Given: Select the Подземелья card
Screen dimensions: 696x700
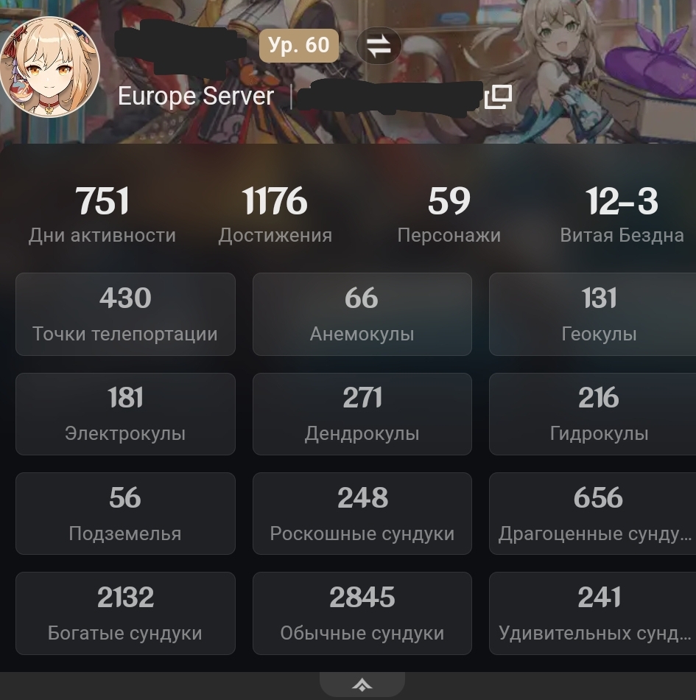Looking at the screenshot, I should coord(125,514).
